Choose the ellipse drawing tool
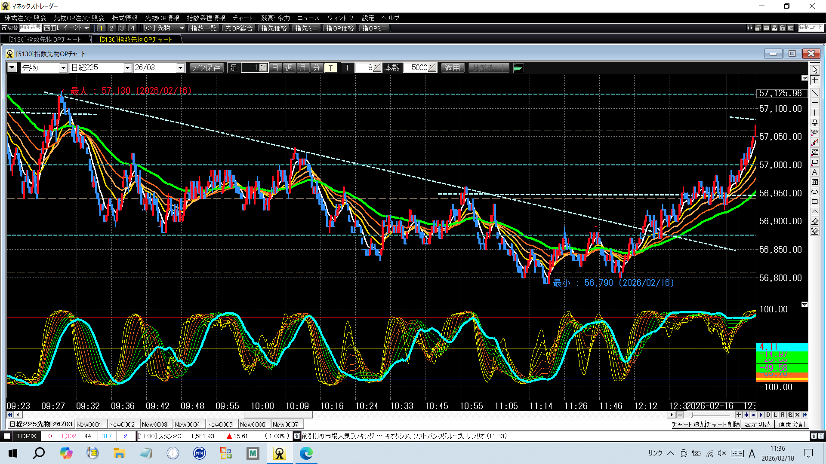The width and height of the screenshot is (826, 464). (815, 192)
